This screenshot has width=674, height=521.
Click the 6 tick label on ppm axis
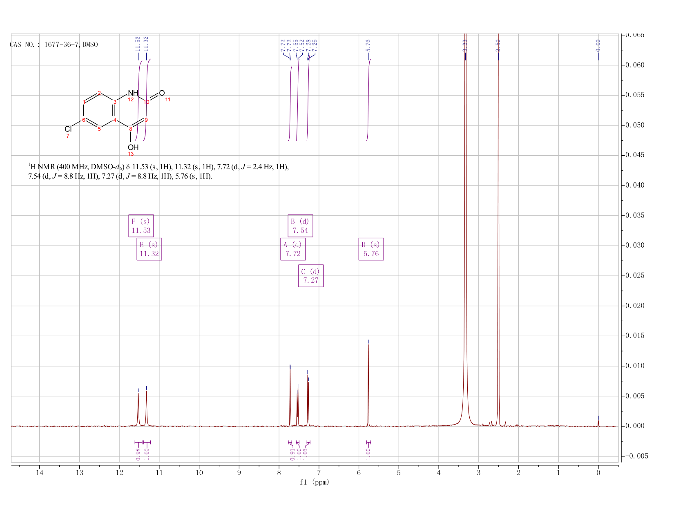[359, 473]
